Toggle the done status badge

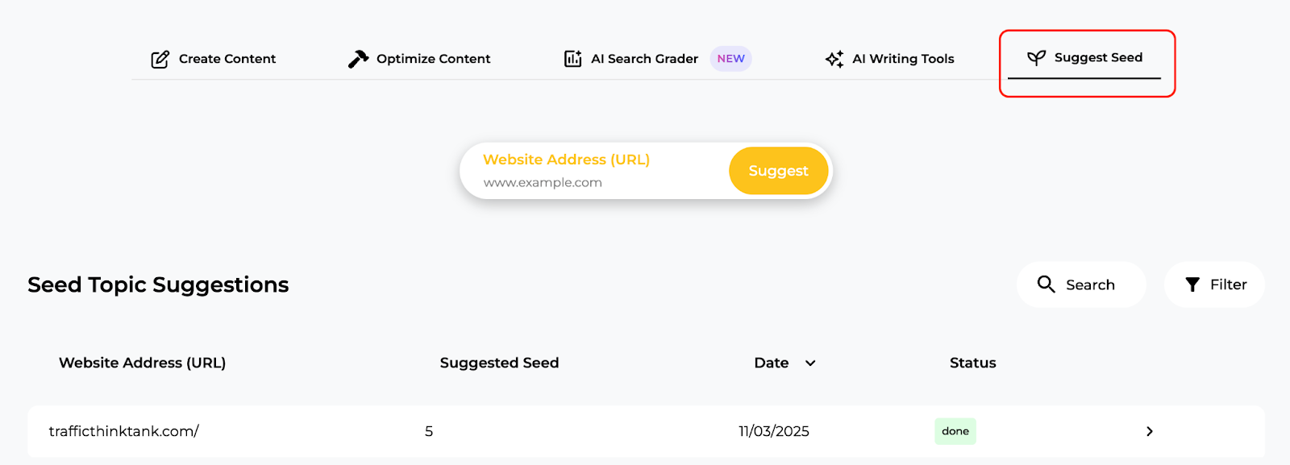click(955, 431)
